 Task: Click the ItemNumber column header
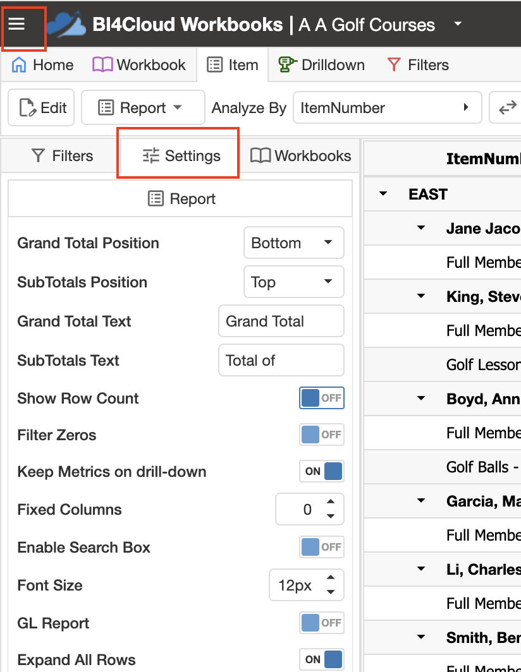443,159
